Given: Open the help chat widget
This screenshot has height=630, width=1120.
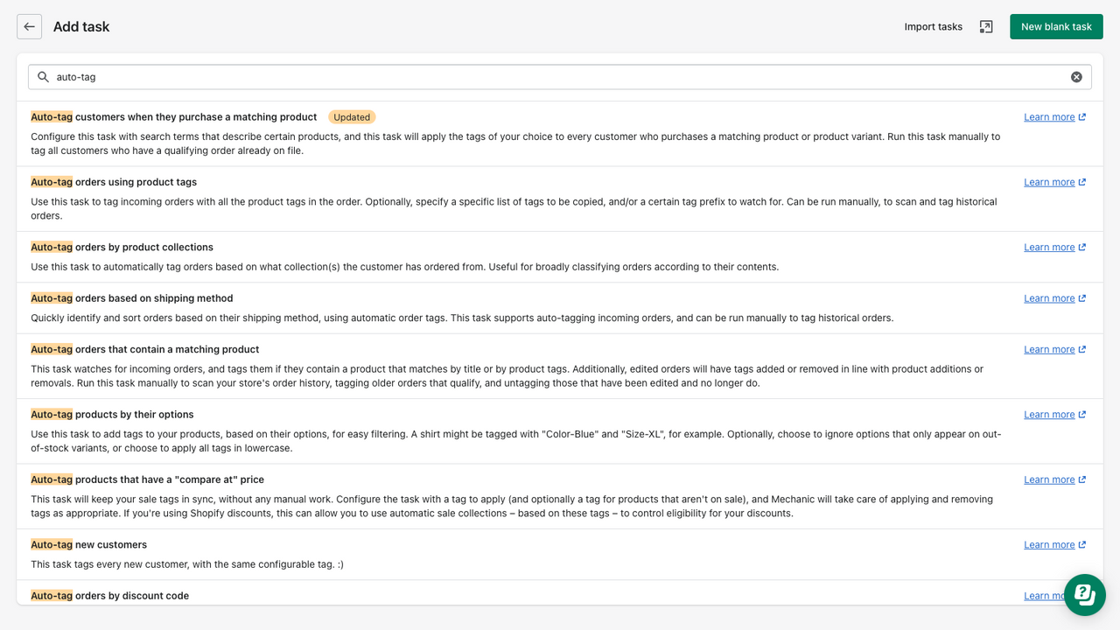Looking at the screenshot, I should [x=1084, y=595].
